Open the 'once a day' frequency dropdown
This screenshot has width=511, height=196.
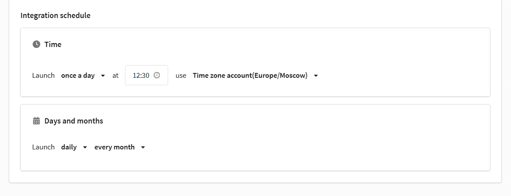click(83, 76)
